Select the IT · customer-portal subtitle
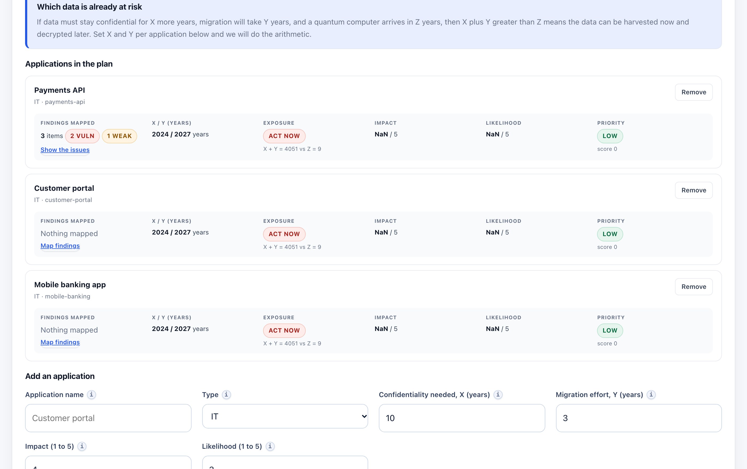The width and height of the screenshot is (747, 469). click(x=63, y=200)
